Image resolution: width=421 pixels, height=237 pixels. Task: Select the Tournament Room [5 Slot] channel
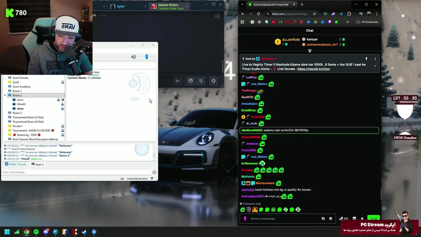tap(28, 117)
